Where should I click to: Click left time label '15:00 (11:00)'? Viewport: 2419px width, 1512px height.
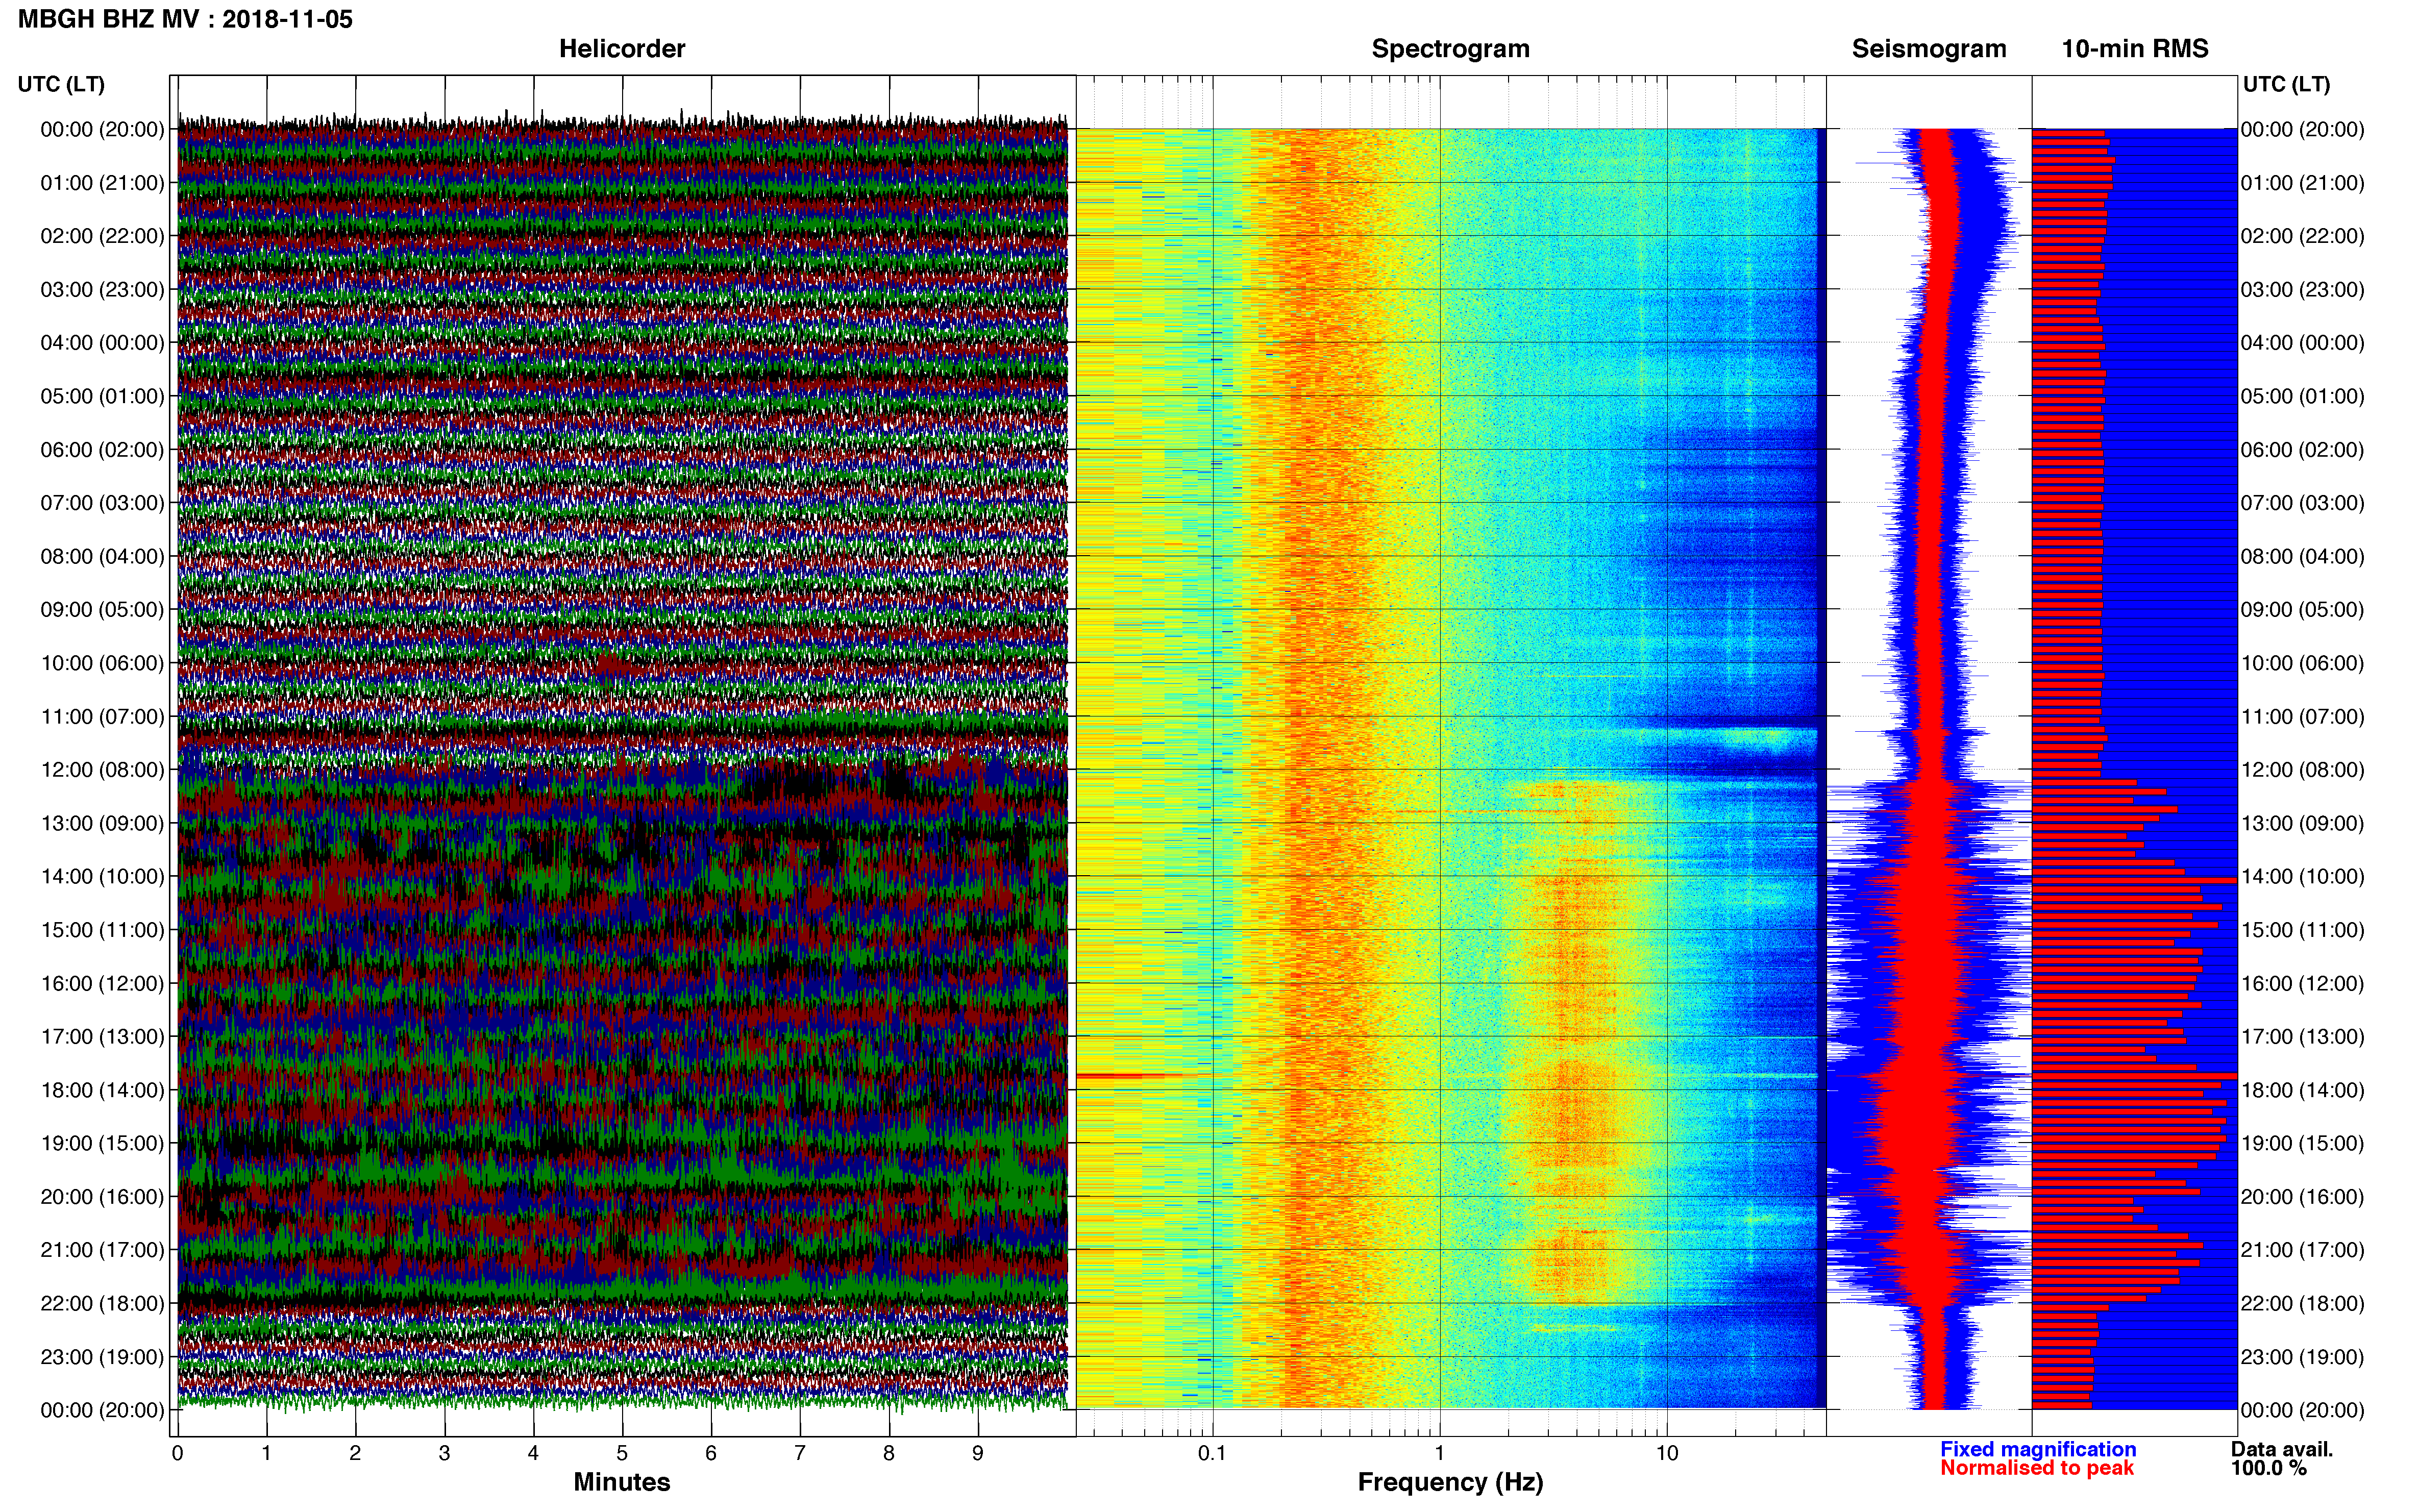(x=102, y=930)
